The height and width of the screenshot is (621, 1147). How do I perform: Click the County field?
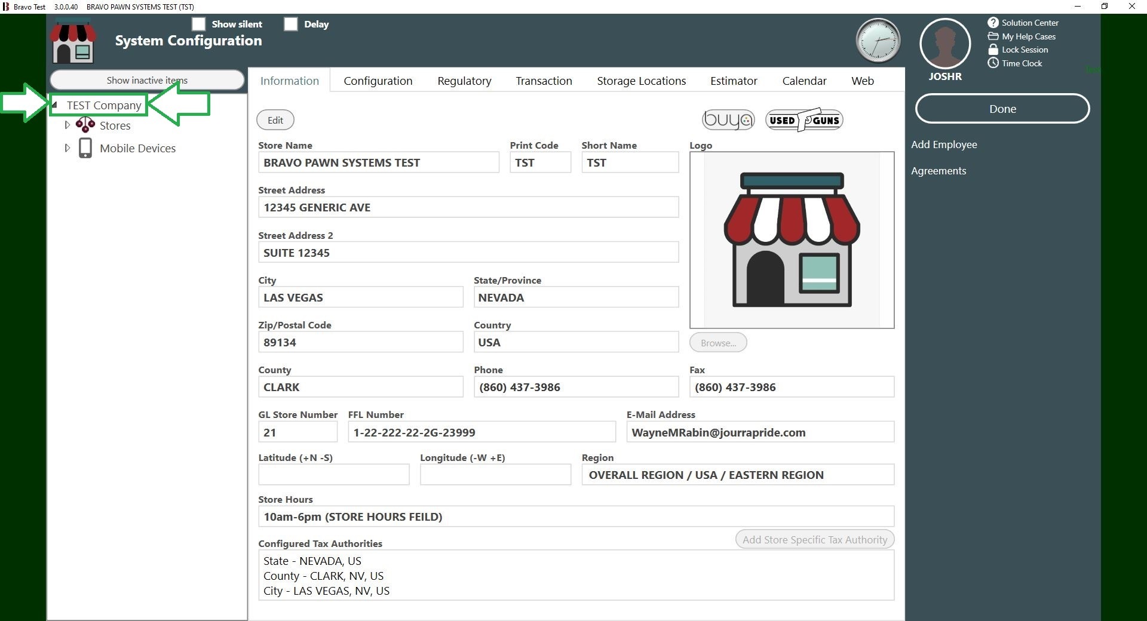point(360,386)
